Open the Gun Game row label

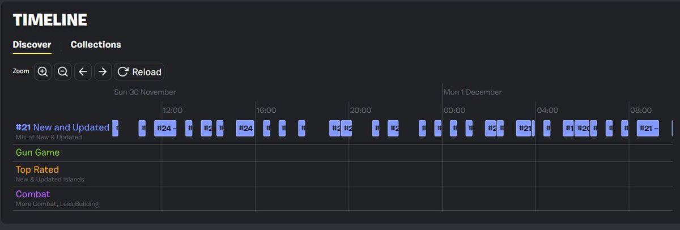pos(37,152)
